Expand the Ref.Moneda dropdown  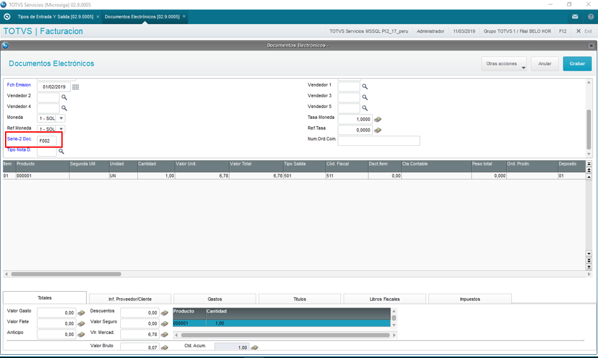61,129
